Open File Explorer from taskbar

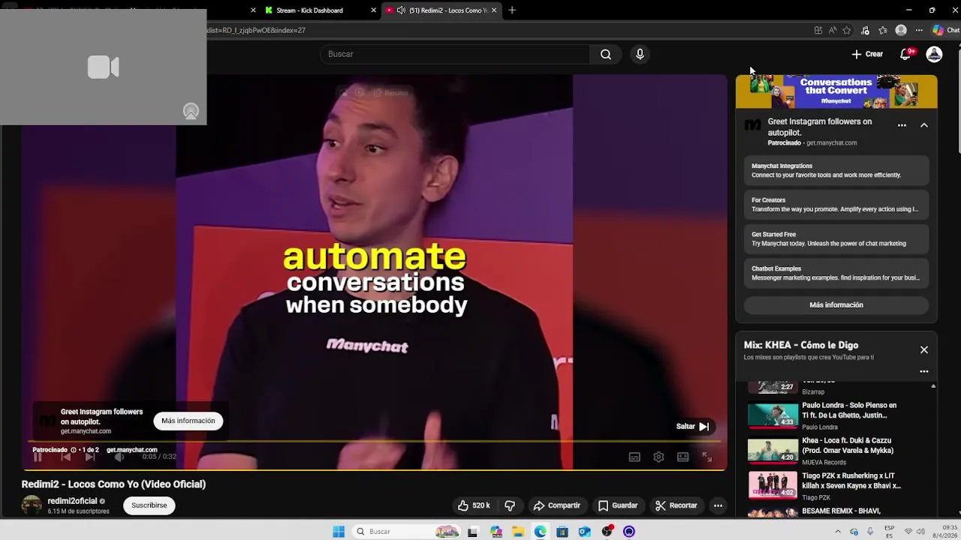click(518, 532)
